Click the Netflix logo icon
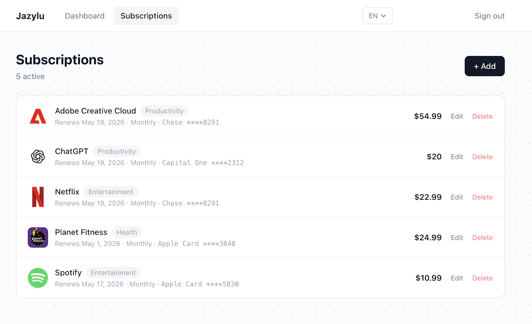532x324 pixels. [x=38, y=197]
